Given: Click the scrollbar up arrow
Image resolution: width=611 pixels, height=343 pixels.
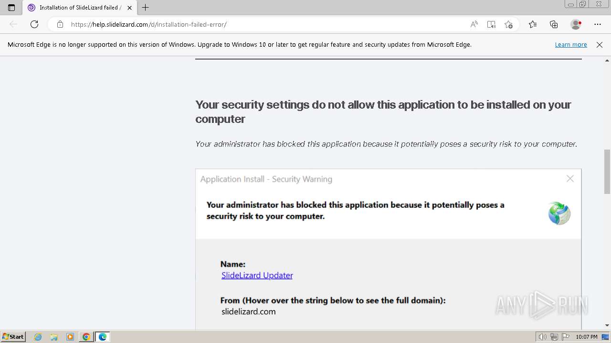Looking at the screenshot, I should (607, 61).
